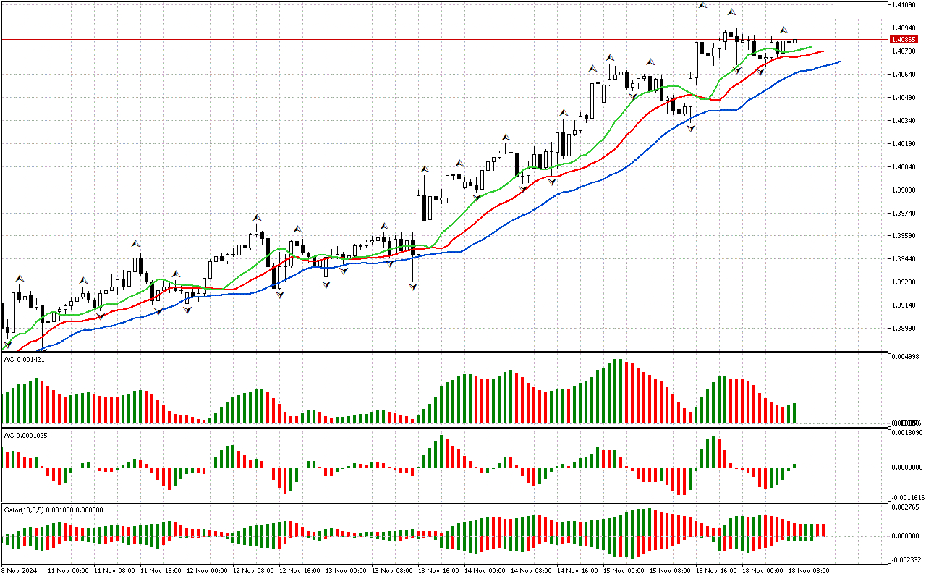The image size is (926, 579).
Task: Click the 1.40490 price axis label
Action: tap(904, 98)
